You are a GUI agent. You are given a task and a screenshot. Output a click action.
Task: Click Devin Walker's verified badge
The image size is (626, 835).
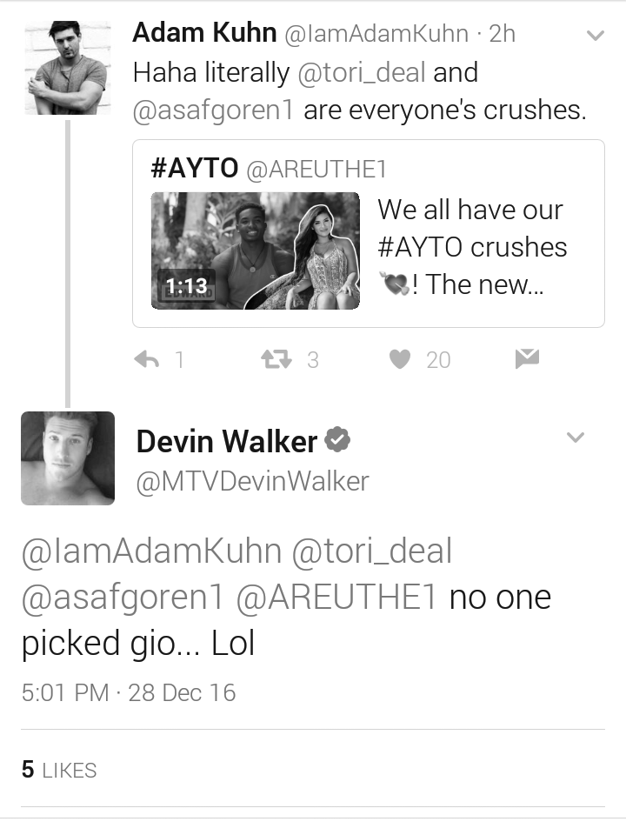click(x=337, y=440)
